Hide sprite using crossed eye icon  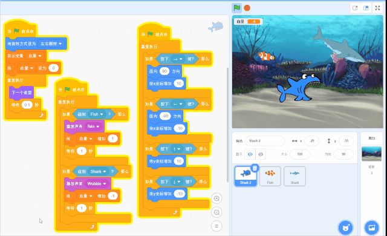pos(261,154)
